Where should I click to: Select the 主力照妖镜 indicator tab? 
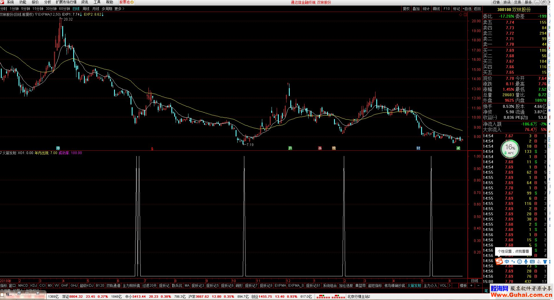(x=131, y=286)
